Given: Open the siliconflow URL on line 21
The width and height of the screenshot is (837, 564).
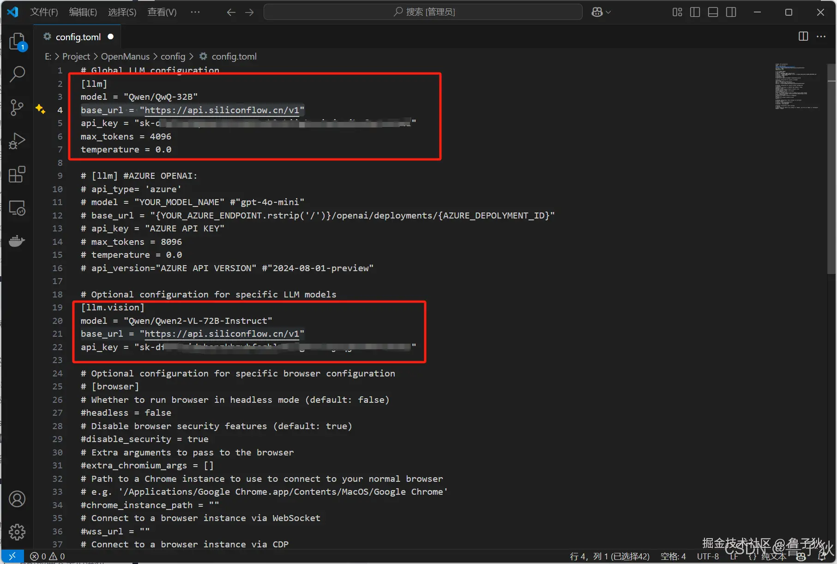Looking at the screenshot, I should [x=222, y=334].
